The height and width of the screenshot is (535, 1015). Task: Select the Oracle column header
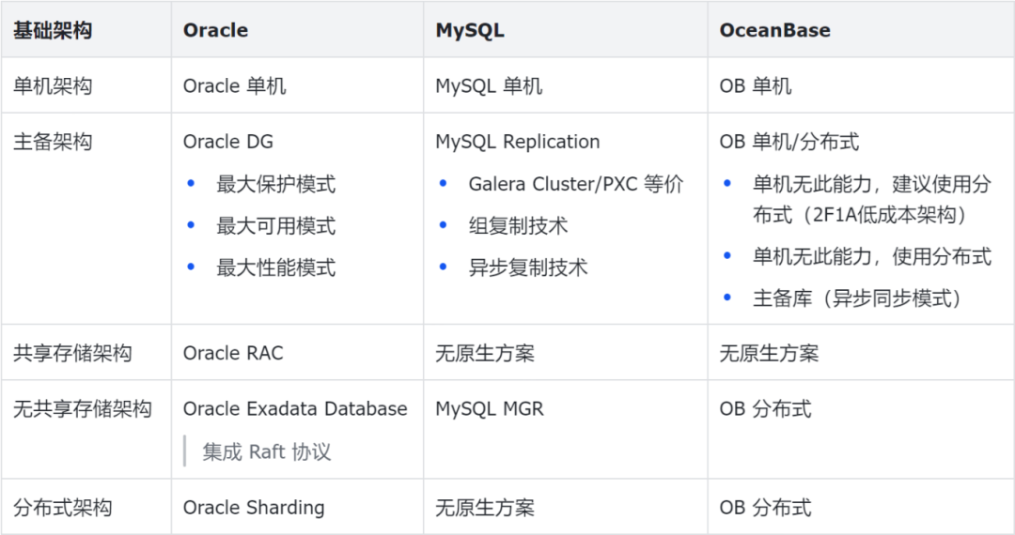pos(215,30)
